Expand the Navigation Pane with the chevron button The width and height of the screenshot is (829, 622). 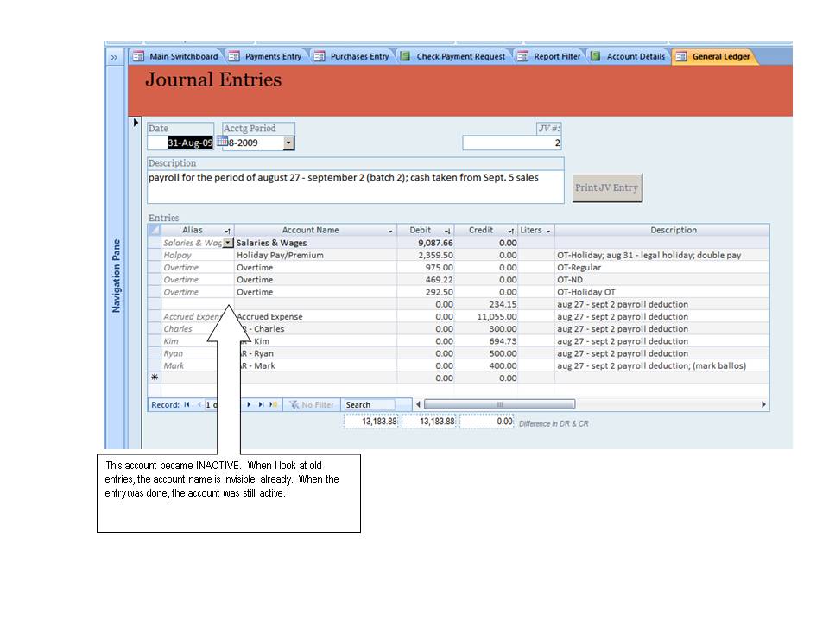coord(114,57)
